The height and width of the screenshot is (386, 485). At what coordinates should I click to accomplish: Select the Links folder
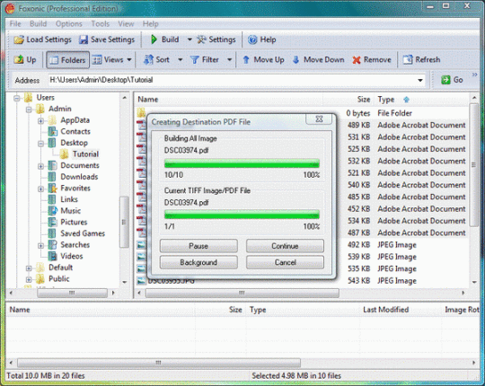point(69,199)
